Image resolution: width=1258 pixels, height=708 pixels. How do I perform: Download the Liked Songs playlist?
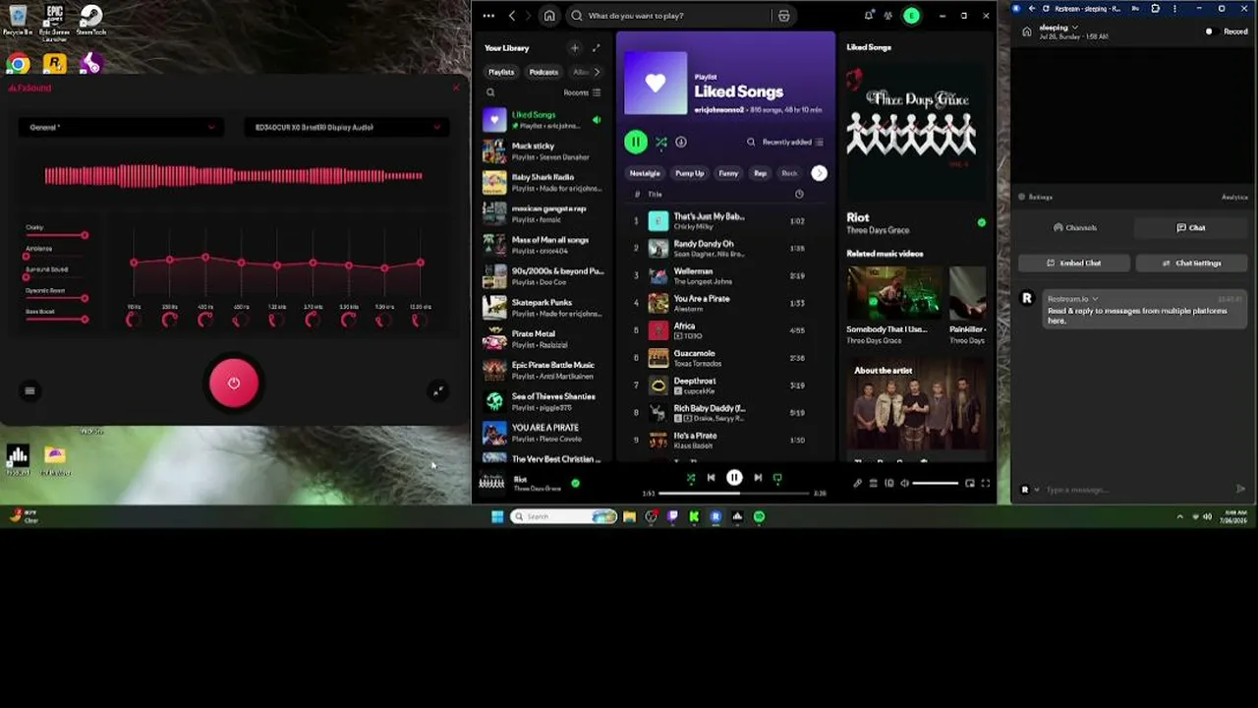681,143
